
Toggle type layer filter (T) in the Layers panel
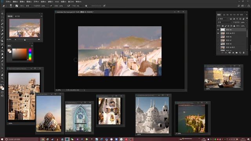(237, 19)
